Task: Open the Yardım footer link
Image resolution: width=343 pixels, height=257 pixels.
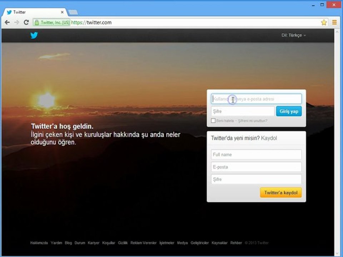Action: tap(56, 243)
